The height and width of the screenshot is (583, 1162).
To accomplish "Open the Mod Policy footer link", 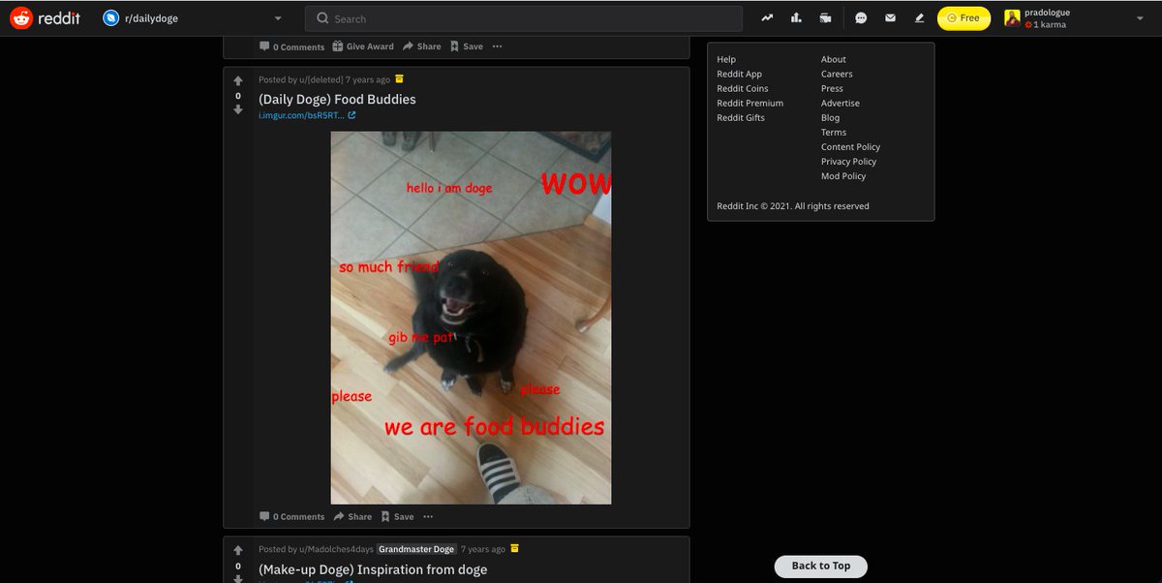I will (843, 175).
